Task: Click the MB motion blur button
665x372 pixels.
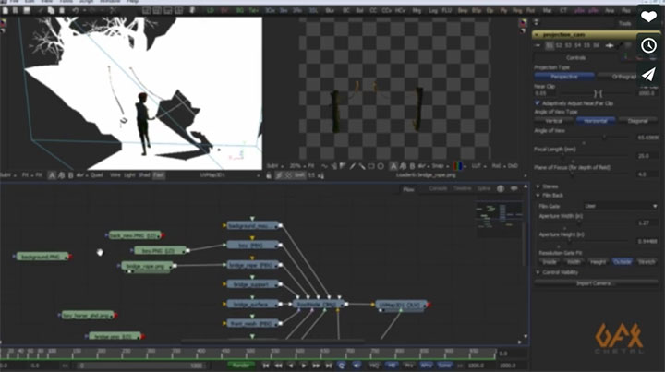Action: click(x=392, y=366)
